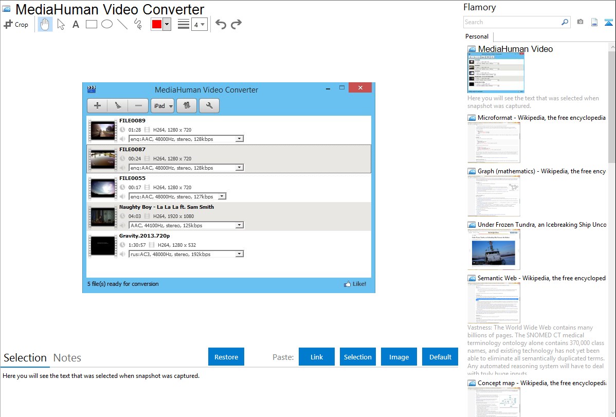Click the camera capture icon

coord(580,22)
